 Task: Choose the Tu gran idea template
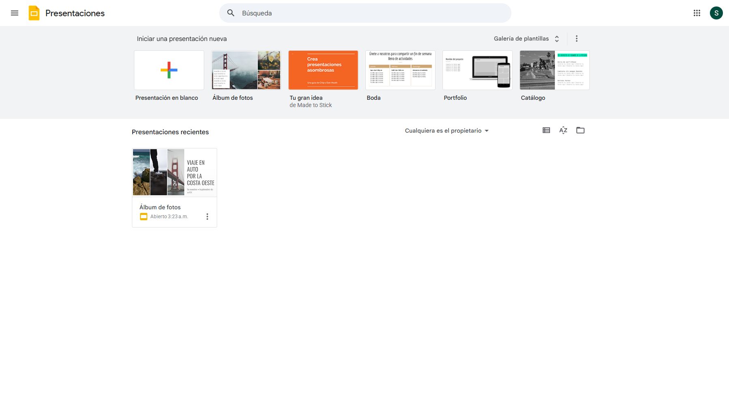323,70
